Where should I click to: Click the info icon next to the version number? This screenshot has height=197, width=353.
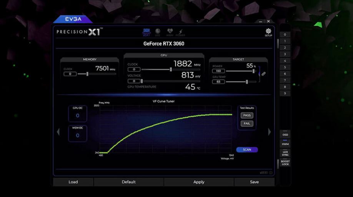click(x=271, y=173)
